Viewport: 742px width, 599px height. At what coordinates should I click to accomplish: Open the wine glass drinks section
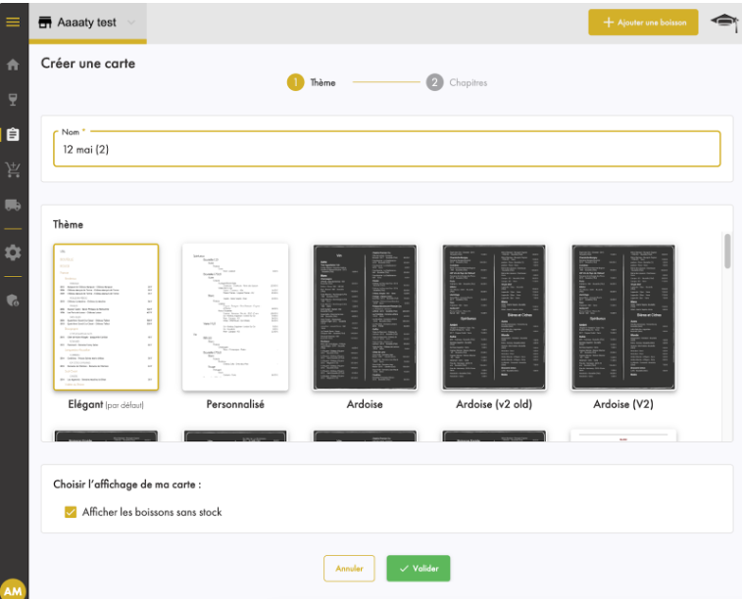[14, 99]
